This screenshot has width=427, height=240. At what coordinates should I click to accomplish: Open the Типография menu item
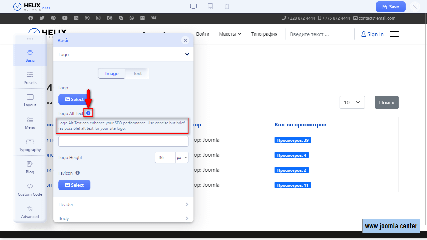pyautogui.click(x=264, y=34)
